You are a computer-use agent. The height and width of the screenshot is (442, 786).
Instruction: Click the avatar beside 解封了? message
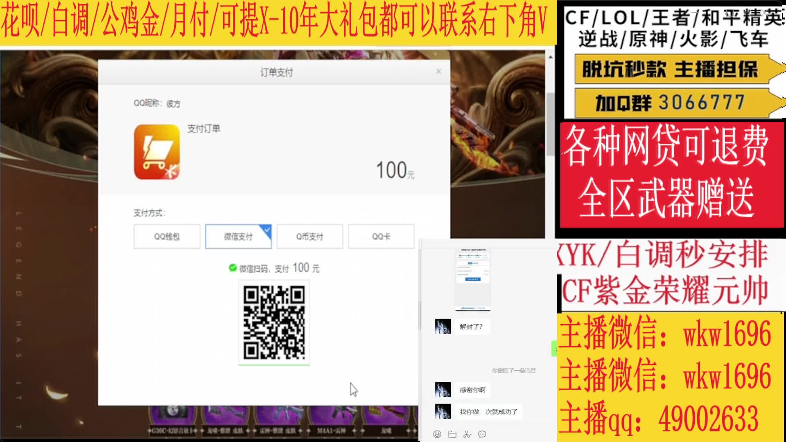click(443, 327)
